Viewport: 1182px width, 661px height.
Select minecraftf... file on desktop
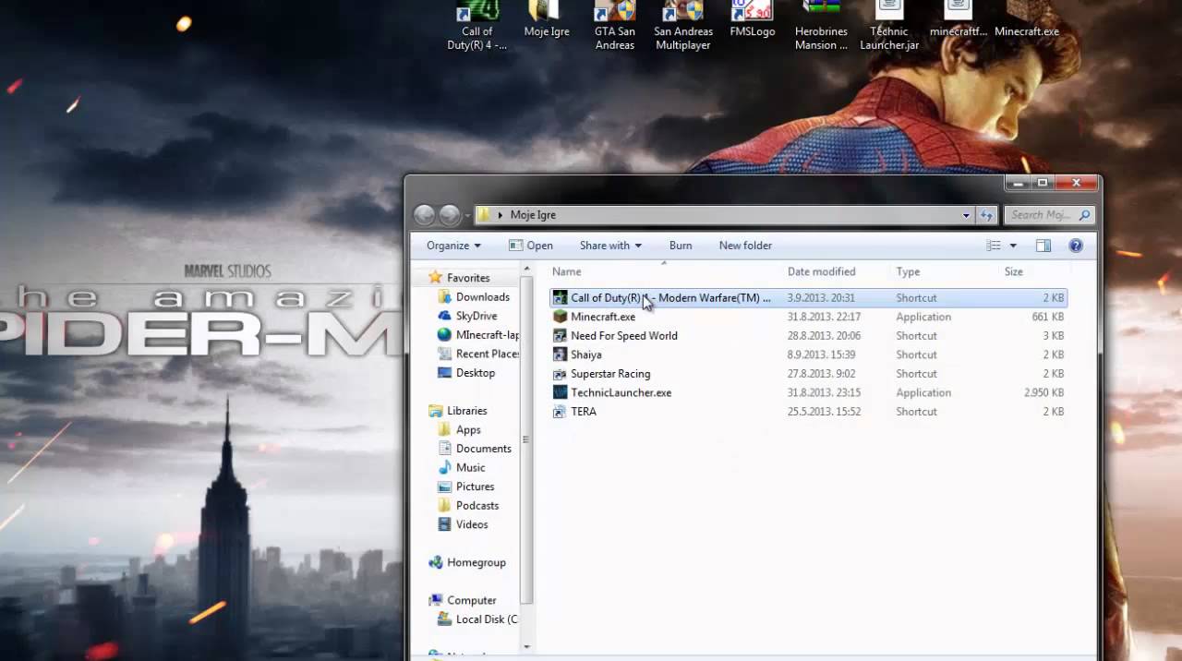point(958,21)
